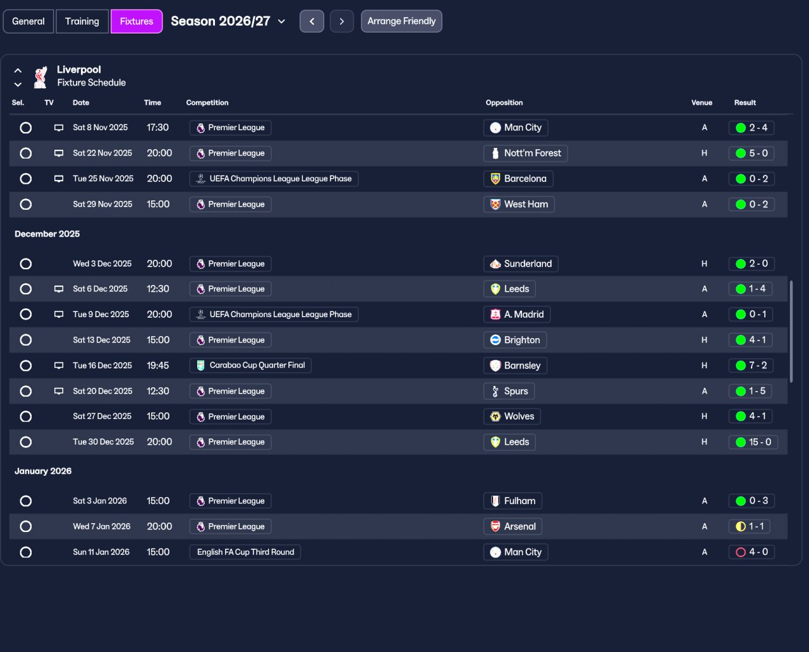Screen dimensions: 809x652
Task: Click the Liverpool club crest icon
Action: pyautogui.click(x=40, y=76)
